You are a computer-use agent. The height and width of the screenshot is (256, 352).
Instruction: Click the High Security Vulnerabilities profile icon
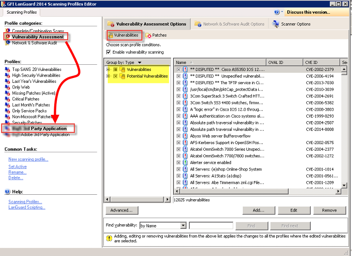click(x=7, y=75)
